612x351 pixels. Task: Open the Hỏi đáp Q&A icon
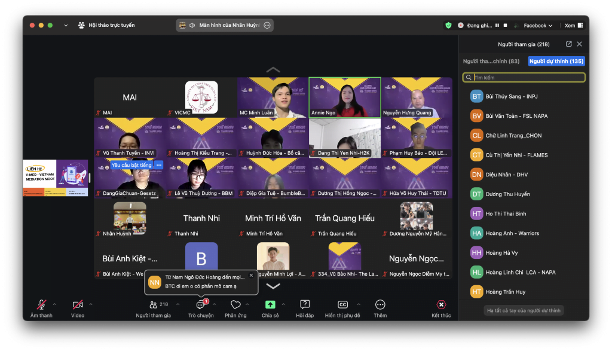(305, 305)
